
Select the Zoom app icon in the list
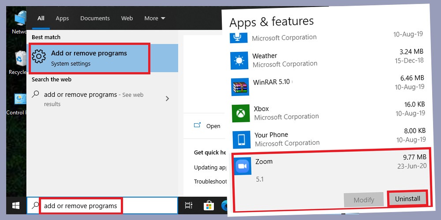click(x=242, y=166)
